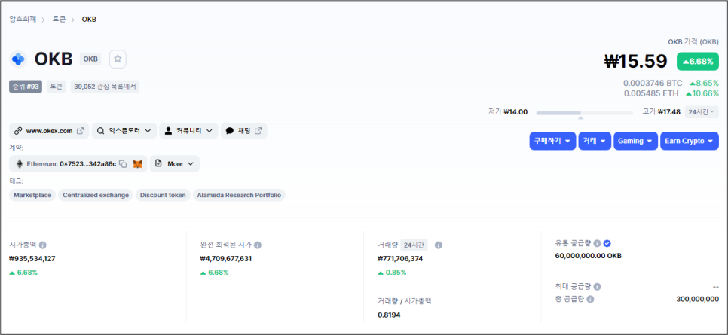Click the chat bubble icon in 채팅
Viewport: 728px width, 335px height.
click(x=229, y=131)
